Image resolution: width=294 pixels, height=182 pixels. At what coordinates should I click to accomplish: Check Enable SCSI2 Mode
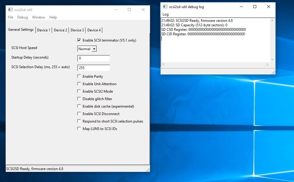(x=79, y=91)
